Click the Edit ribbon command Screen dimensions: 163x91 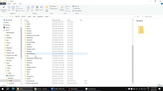(67, 9)
